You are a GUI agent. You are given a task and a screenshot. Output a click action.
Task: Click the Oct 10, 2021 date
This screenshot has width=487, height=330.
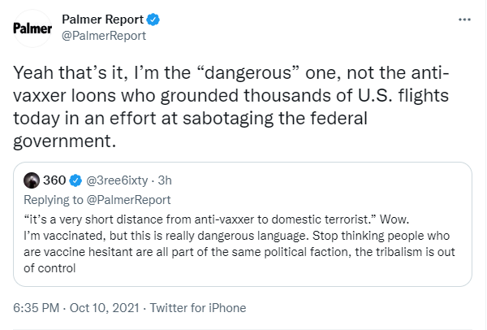(x=104, y=308)
